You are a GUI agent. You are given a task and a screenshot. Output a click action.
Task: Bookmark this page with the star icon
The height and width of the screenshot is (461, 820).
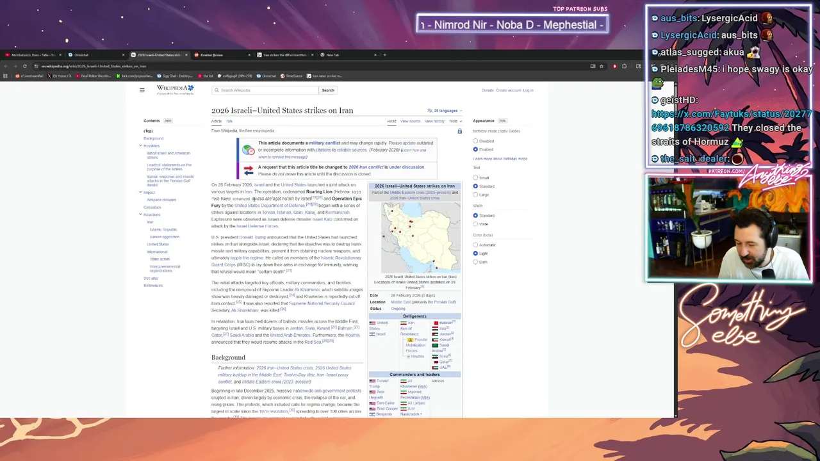[x=601, y=66]
